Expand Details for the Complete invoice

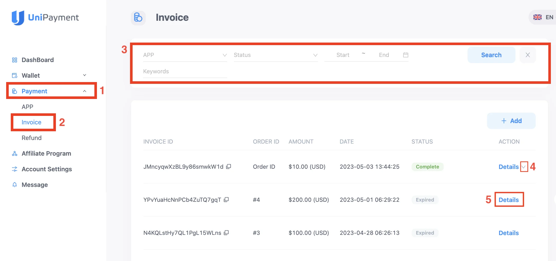tap(524, 167)
